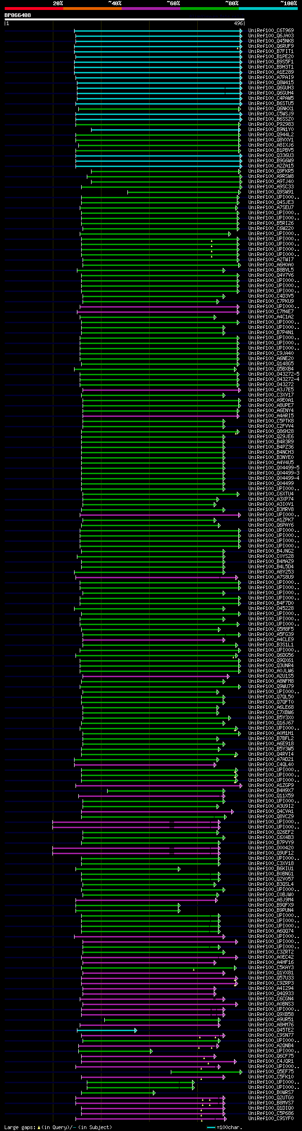
Task: Open hit UniRef100_C6T969
Action: (271, 30)
